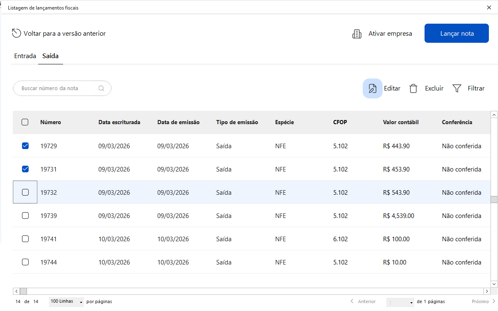The image size is (498, 311).
Task: Click the nota number 19729
Action: (x=49, y=146)
